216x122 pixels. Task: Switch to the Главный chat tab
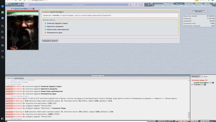point(9,78)
